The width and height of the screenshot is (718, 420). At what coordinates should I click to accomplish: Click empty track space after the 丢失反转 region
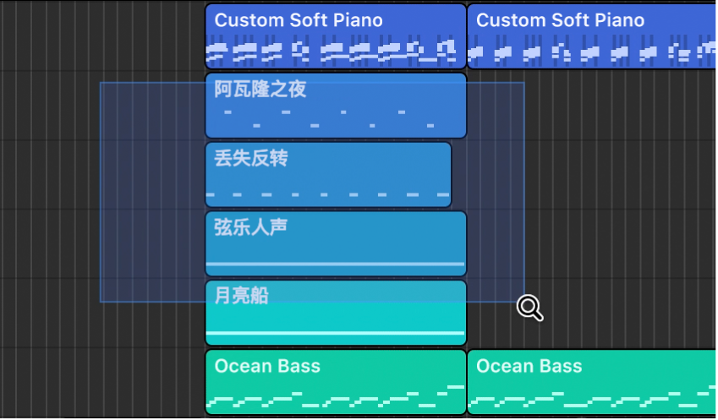(x=592, y=175)
